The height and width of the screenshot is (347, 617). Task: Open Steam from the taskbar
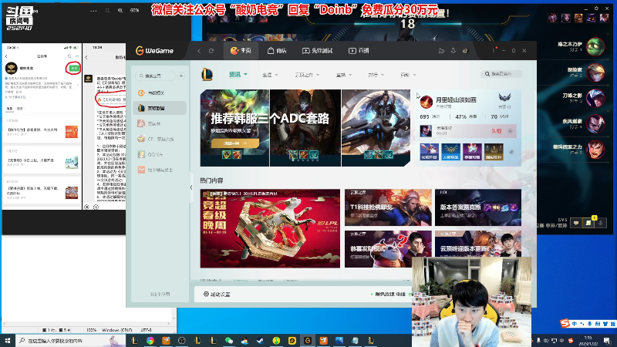261,341
